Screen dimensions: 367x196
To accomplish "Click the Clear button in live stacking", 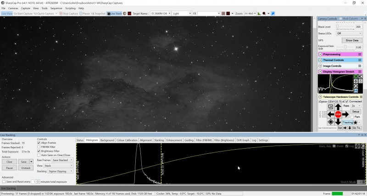I will coord(9,162).
